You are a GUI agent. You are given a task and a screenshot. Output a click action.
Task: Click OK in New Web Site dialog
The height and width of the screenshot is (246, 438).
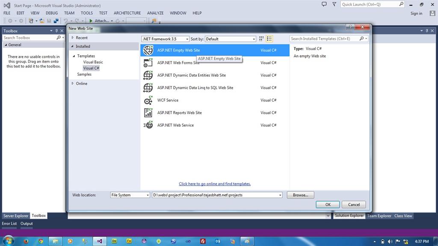[328, 205]
